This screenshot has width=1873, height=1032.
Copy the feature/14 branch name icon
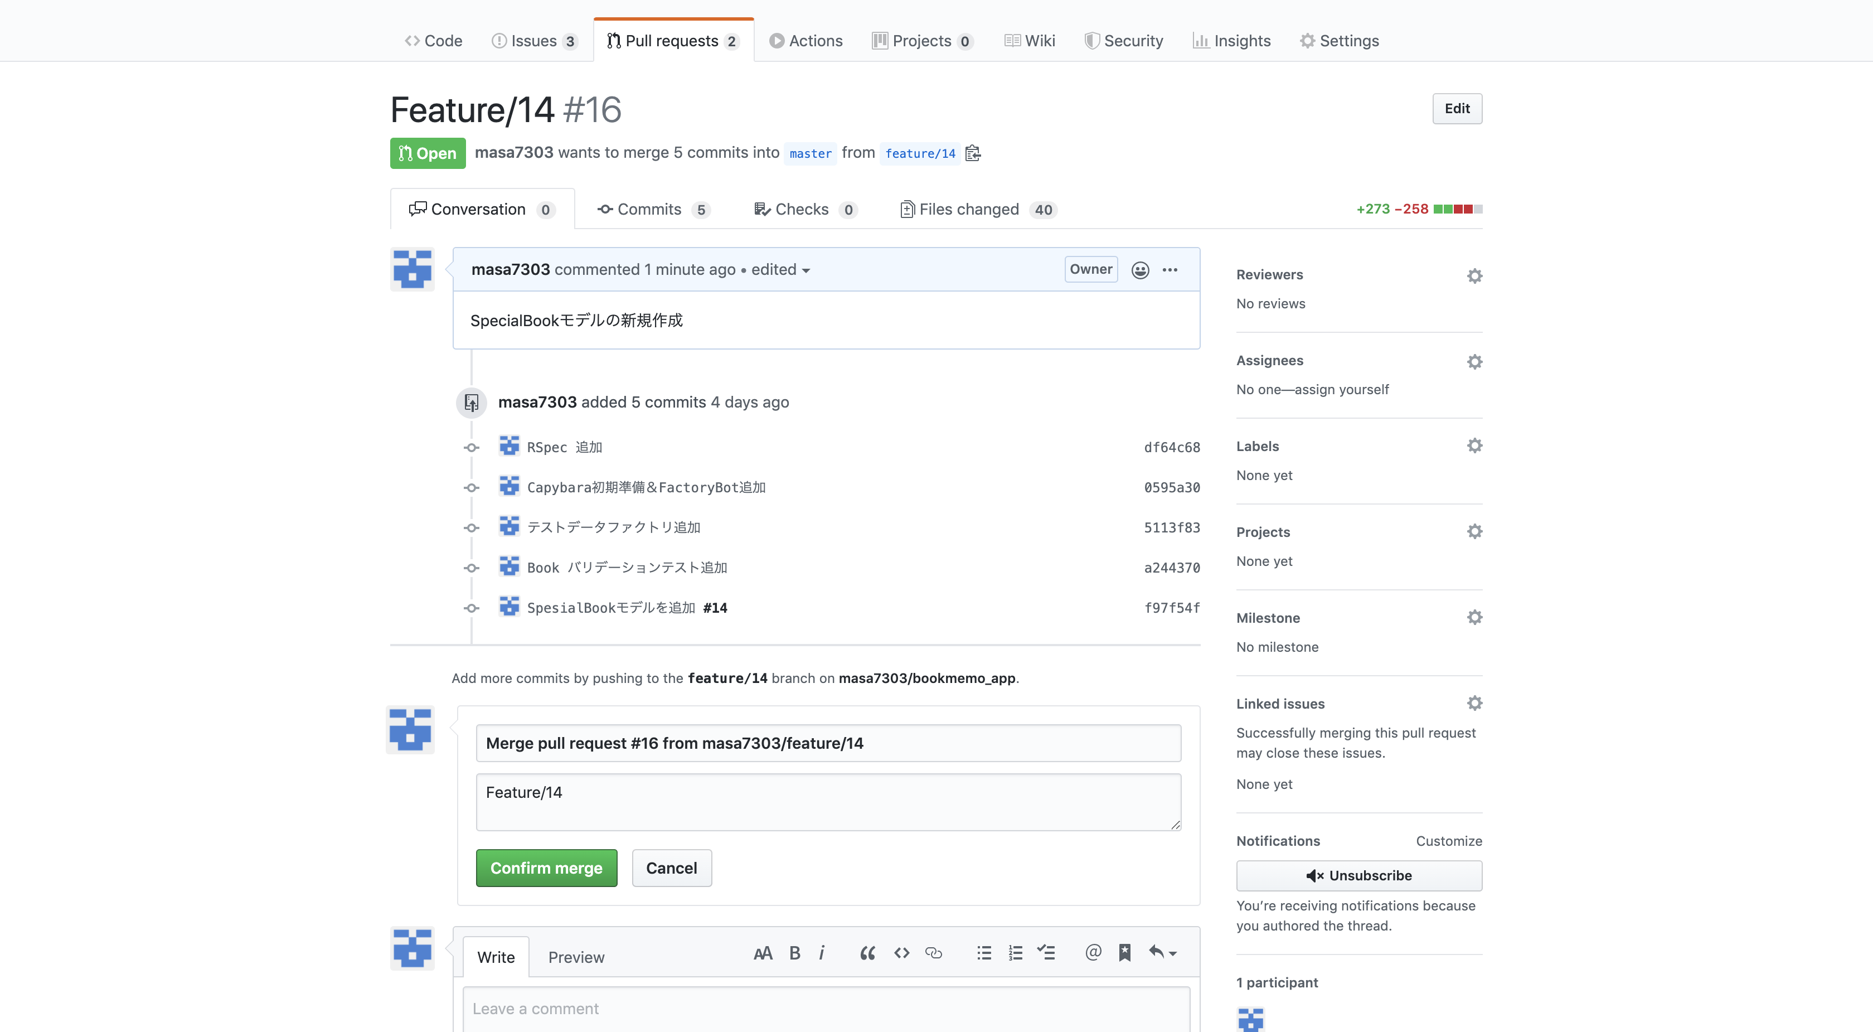[x=973, y=153]
